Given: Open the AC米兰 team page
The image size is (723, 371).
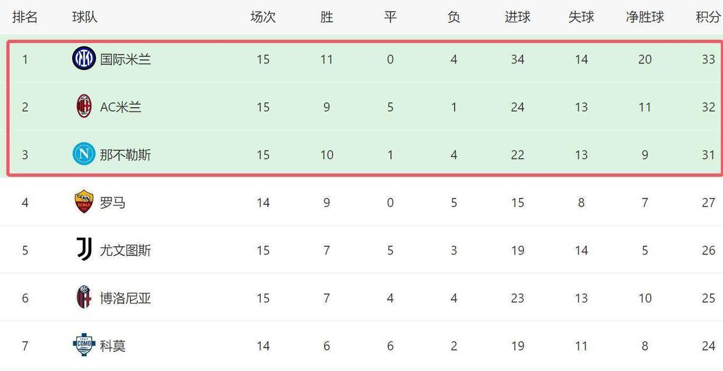Looking at the screenshot, I should tap(120, 107).
